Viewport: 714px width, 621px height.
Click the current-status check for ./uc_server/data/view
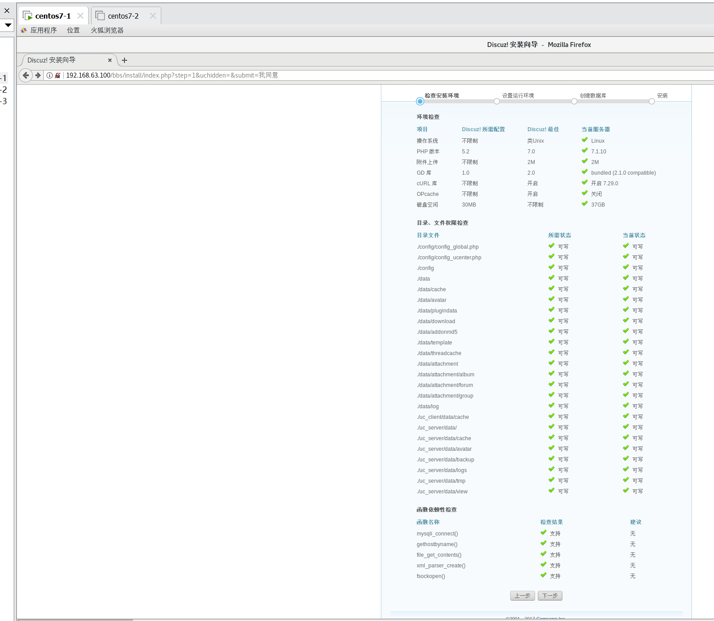click(626, 491)
